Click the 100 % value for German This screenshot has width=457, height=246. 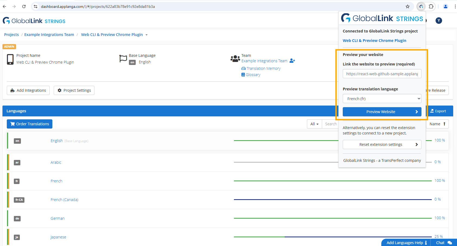tap(440, 218)
